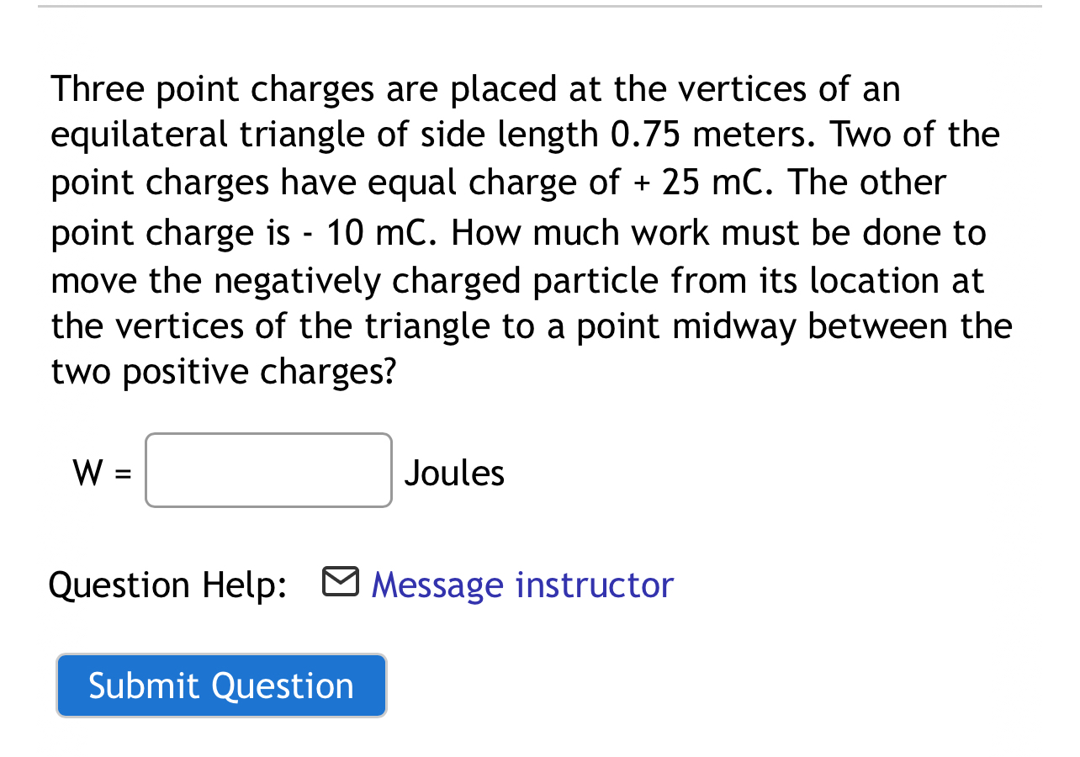
Task: Click the Submit Question button
Action: point(221,686)
